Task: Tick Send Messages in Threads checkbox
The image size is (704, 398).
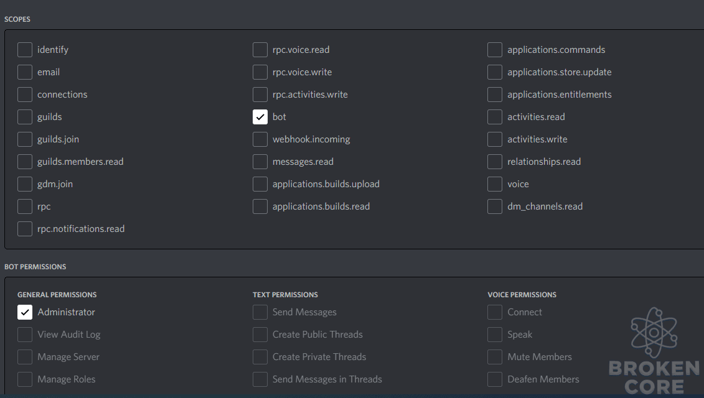Action: [x=260, y=379]
